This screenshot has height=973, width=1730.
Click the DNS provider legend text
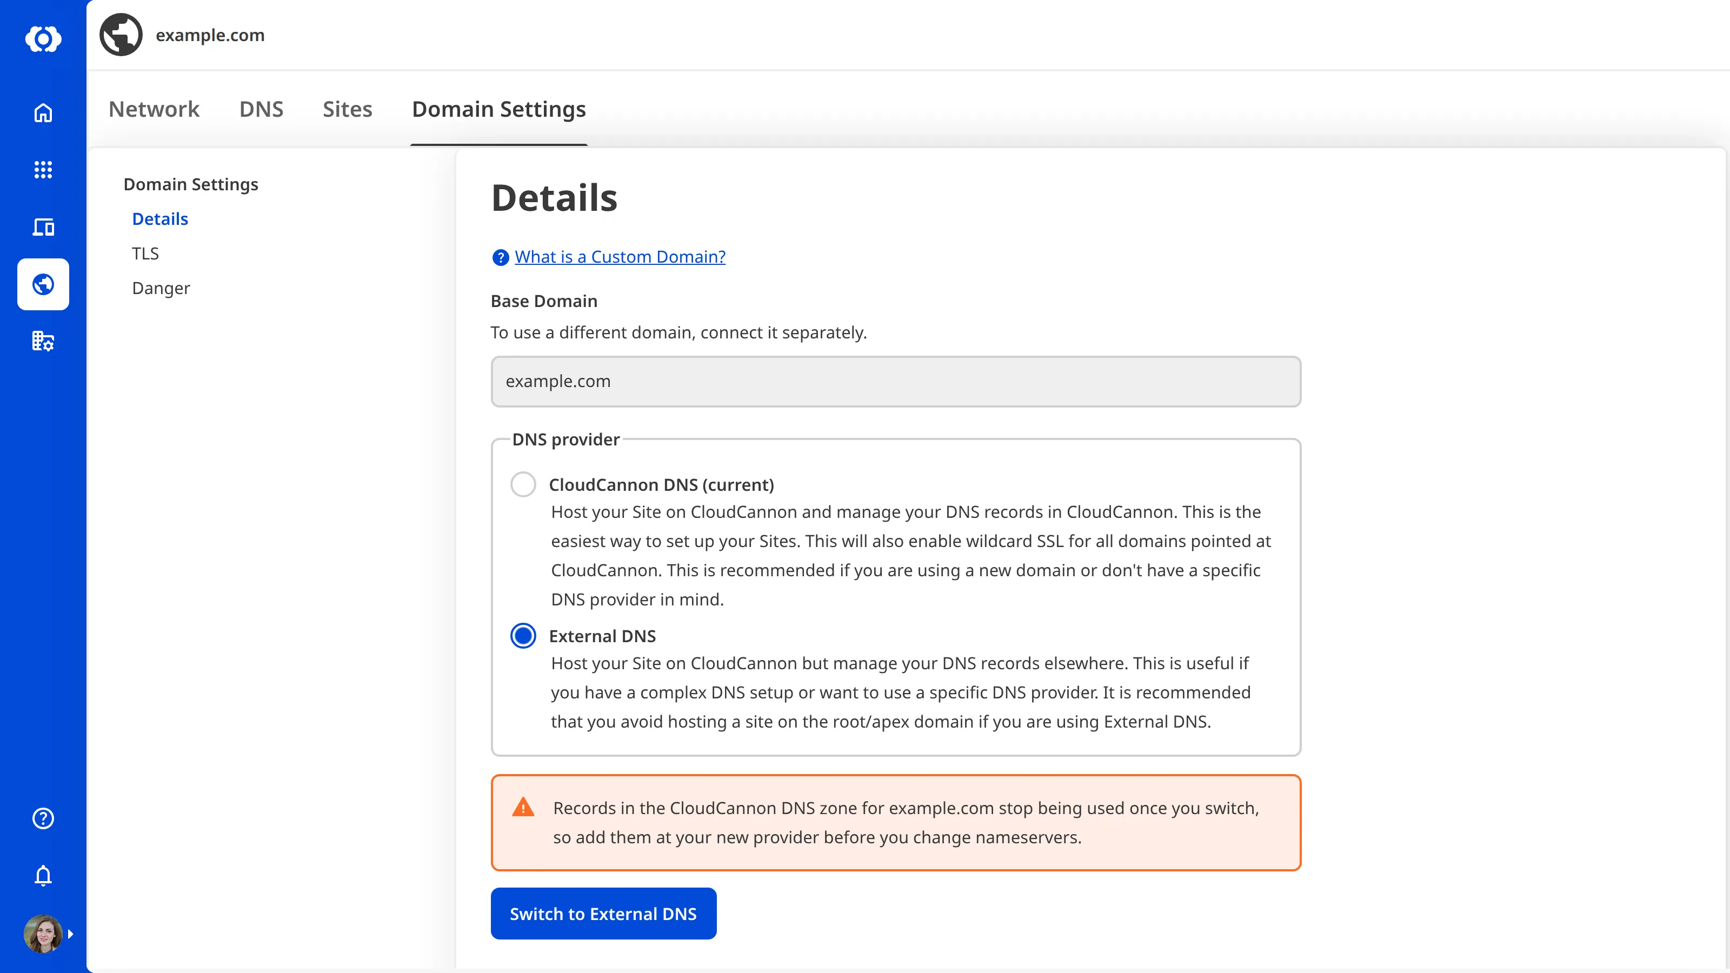[x=566, y=439]
